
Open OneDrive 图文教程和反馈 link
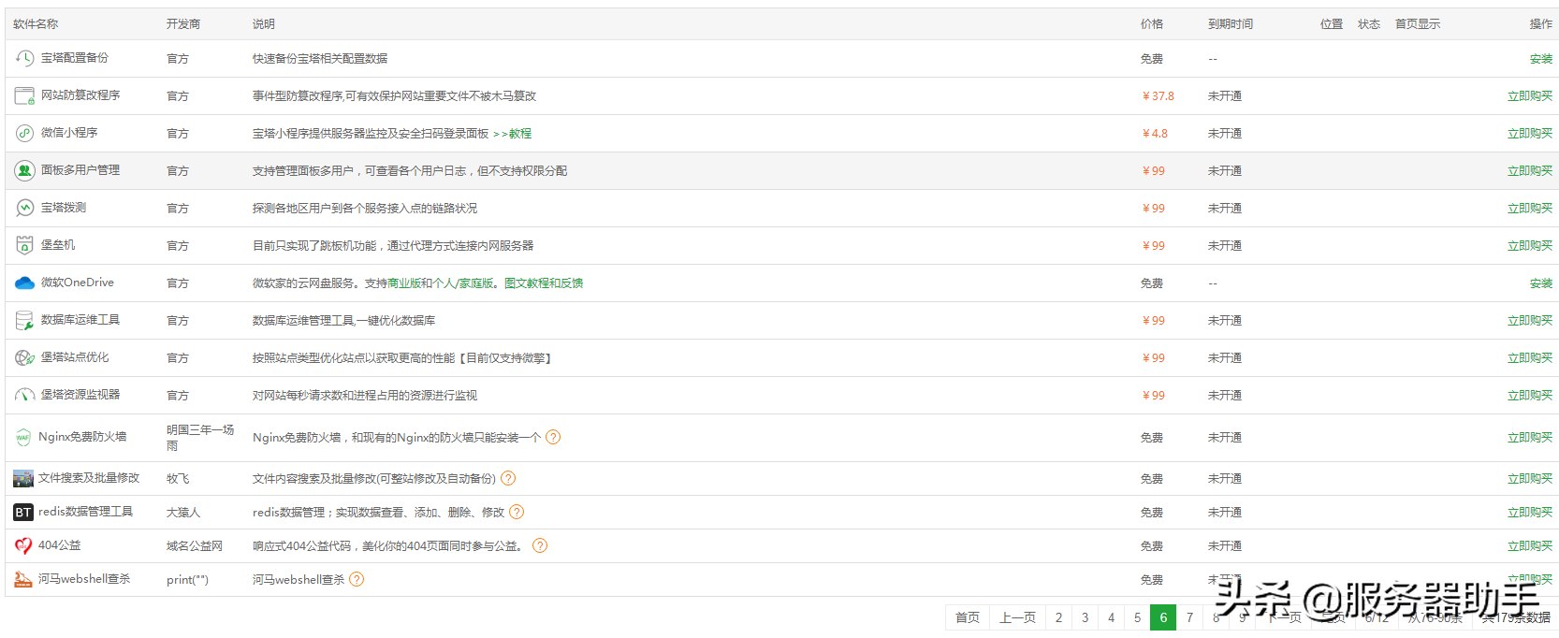[x=544, y=283]
